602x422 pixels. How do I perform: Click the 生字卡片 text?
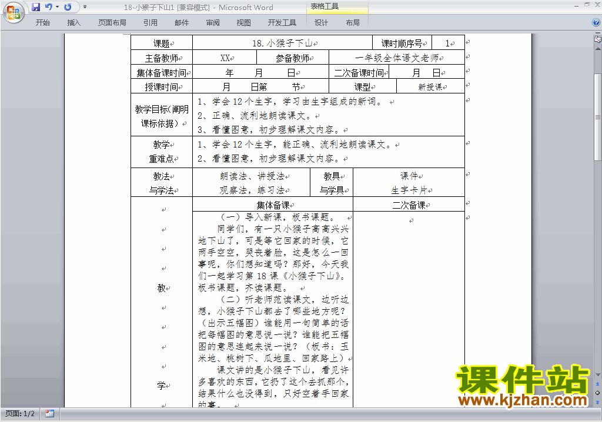point(409,190)
